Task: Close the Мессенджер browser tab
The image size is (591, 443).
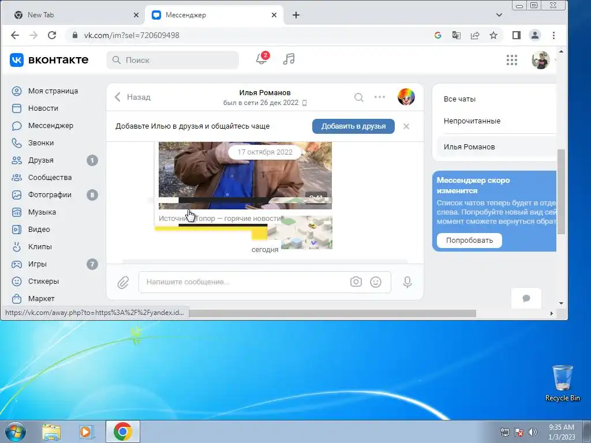Action: [274, 15]
